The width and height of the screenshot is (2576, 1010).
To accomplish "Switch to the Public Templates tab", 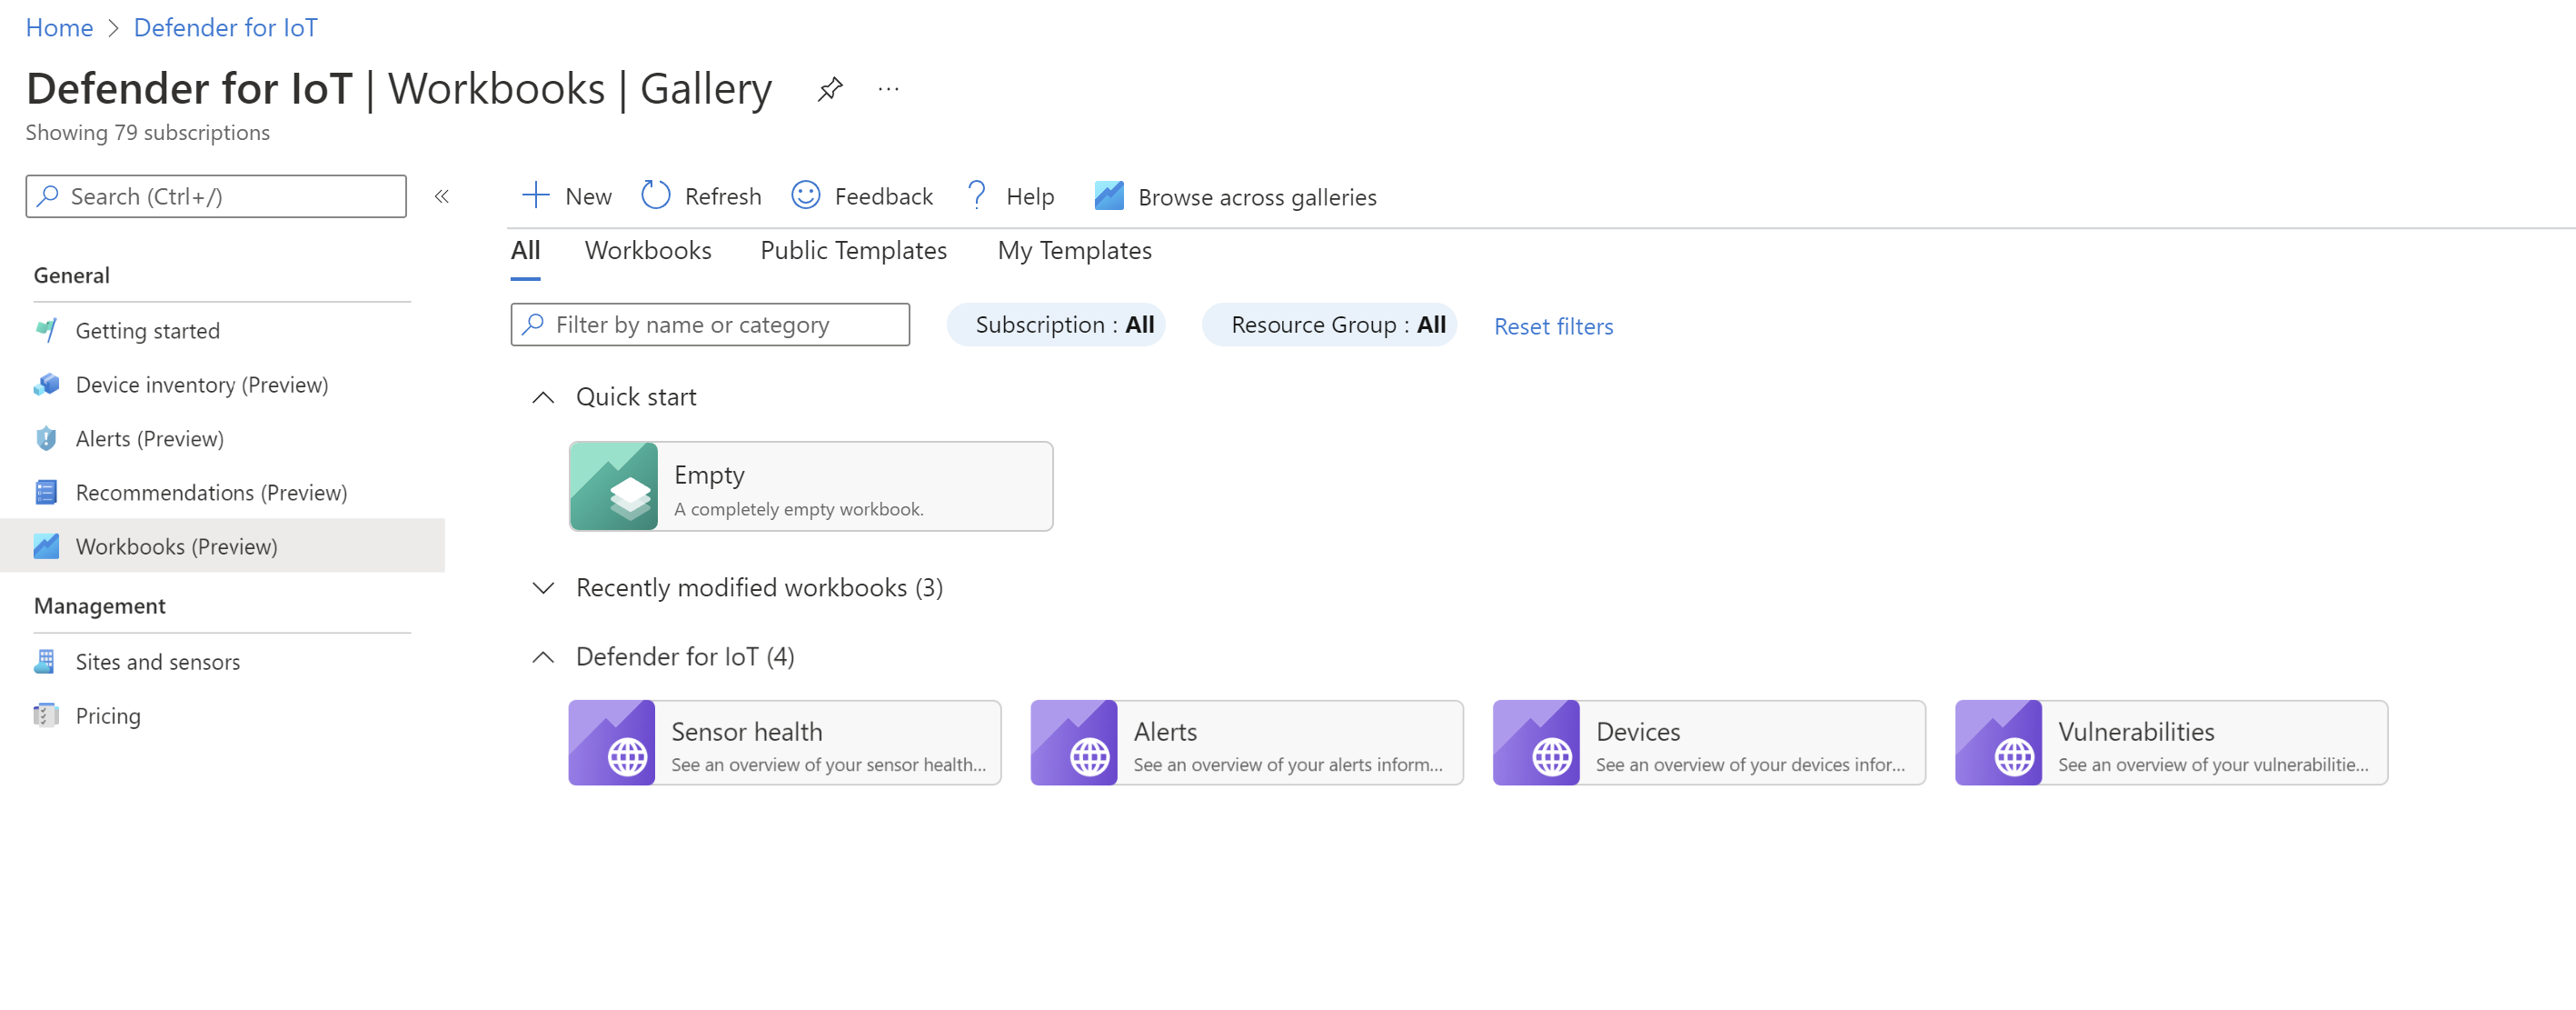I will [x=852, y=250].
